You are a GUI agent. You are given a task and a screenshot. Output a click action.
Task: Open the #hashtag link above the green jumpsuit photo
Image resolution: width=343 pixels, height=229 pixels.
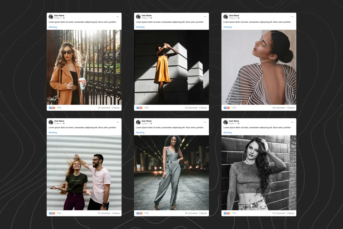click(x=140, y=133)
